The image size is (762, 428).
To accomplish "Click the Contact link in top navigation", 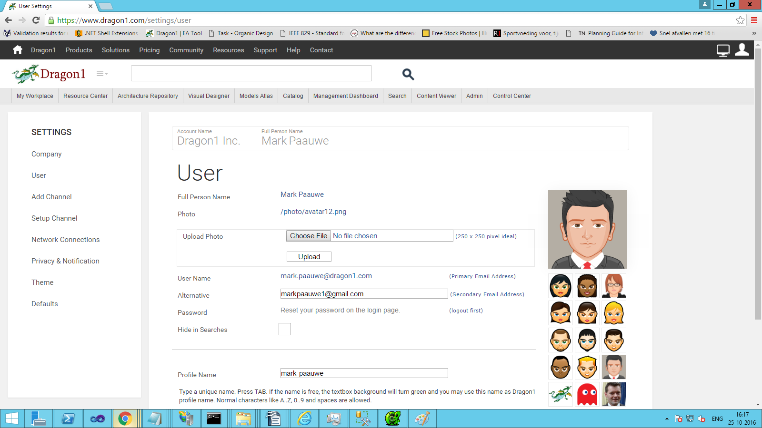I will [x=321, y=50].
